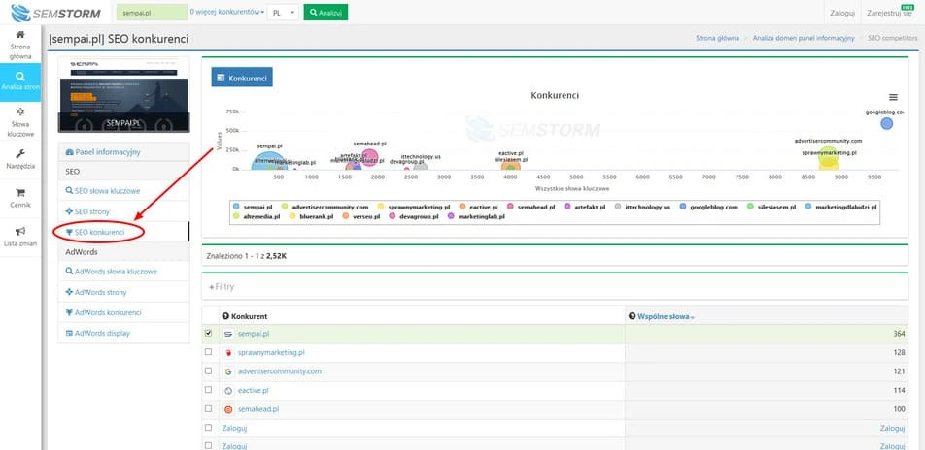Open the PL country dropdown
This screenshot has height=450, width=925.
coord(283,13)
